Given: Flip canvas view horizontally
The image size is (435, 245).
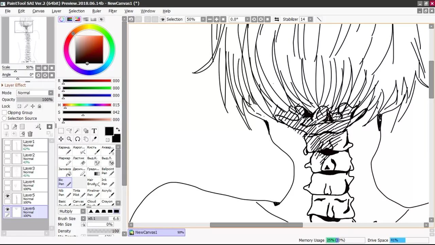Looking at the screenshot, I should click(277, 19).
